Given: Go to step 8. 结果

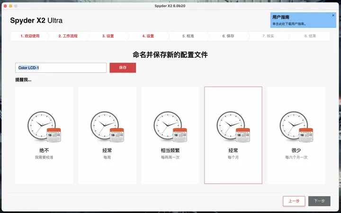Looking at the screenshot, I should pos(310,36).
